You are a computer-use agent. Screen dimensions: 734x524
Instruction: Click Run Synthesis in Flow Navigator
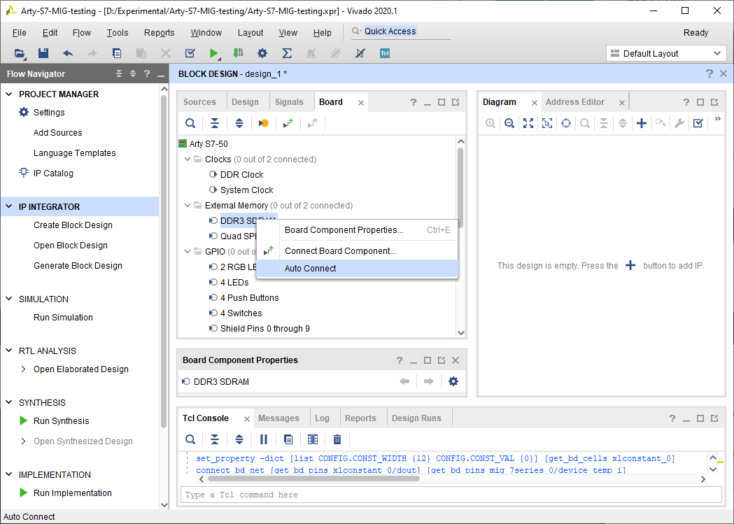coord(62,421)
